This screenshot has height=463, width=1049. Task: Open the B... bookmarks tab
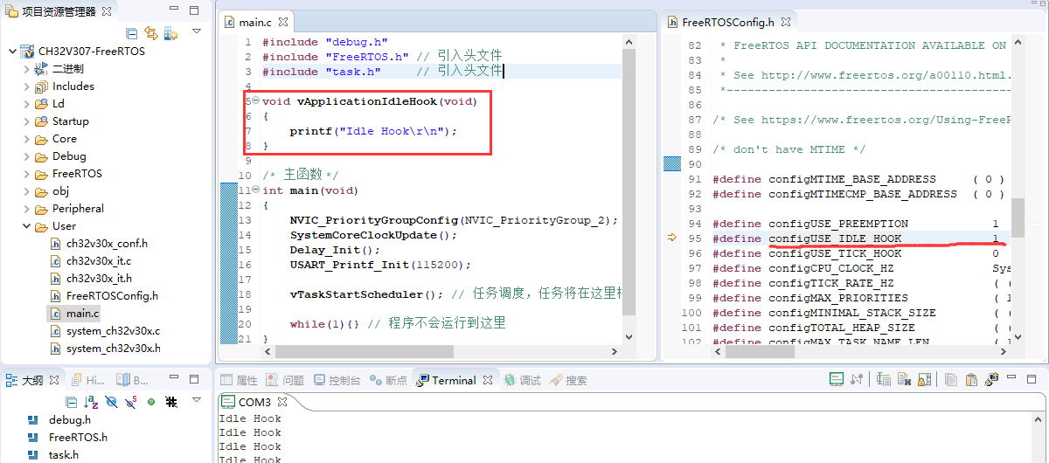(133, 380)
